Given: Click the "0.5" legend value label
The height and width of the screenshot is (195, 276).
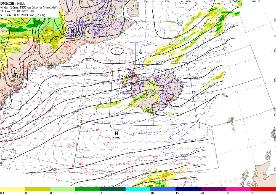Looking at the screenshot, I should pos(52,193).
